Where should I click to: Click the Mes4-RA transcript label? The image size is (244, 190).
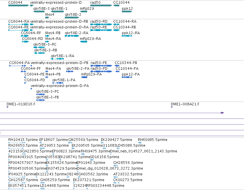pyautogui.click(x=53, y=39)
